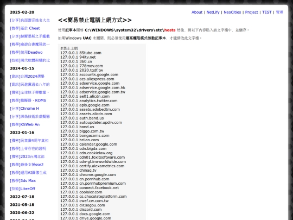
Task: Click the 'accounts.google.com' hosts line
Action: [x=90, y=74]
